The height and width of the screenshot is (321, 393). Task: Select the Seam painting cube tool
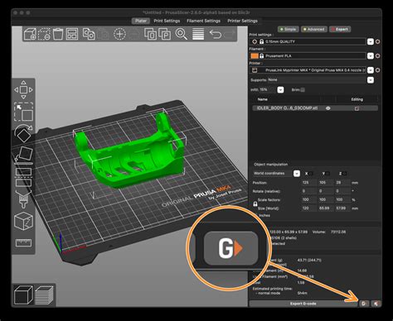point(23,221)
